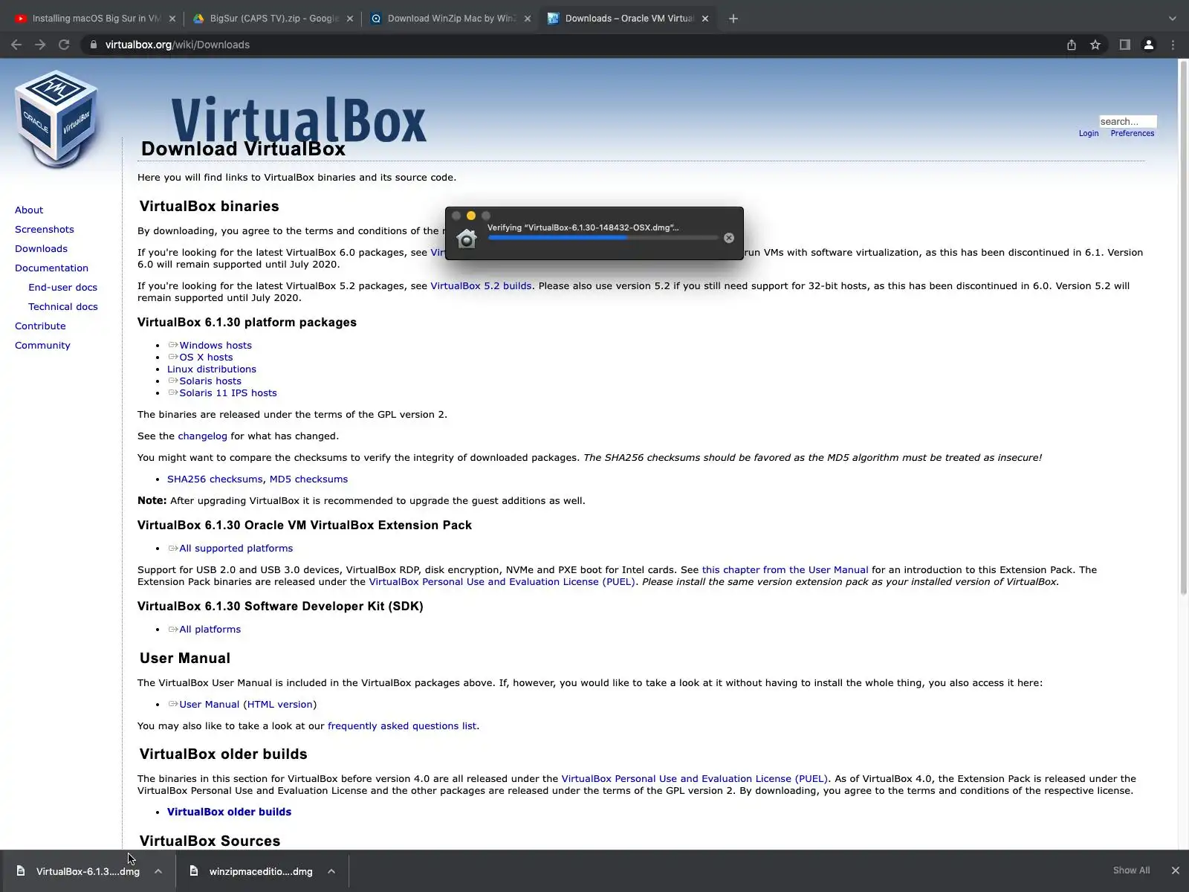Open the tab search chevron
Screen dimensions: 1189x892
tap(1173, 19)
